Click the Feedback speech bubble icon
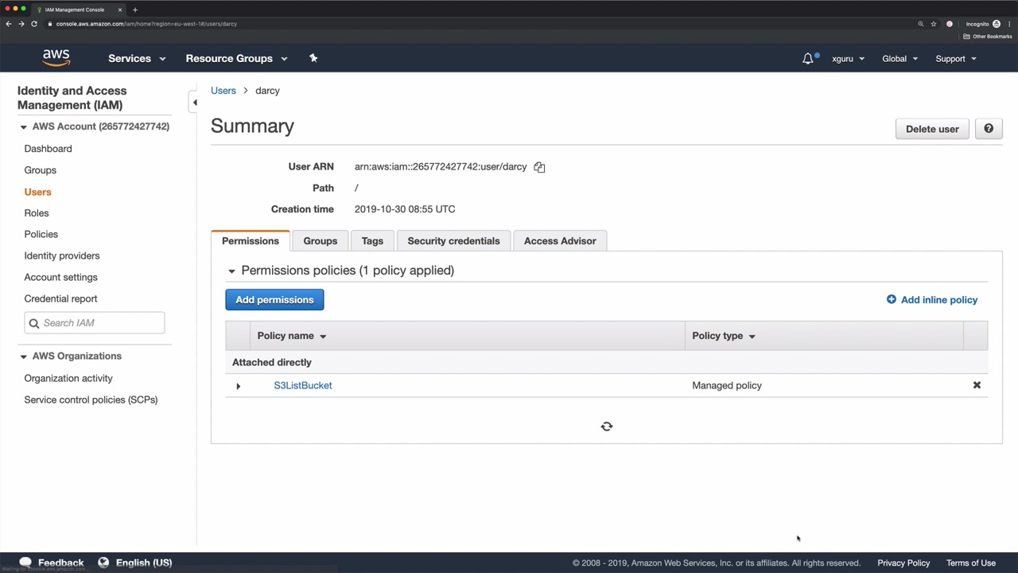Image resolution: width=1018 pixels, height=573 pixels. [x=25, y=563]
